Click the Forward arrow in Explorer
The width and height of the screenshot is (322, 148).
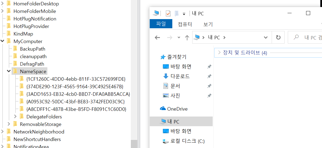click(x=170, y=38)
